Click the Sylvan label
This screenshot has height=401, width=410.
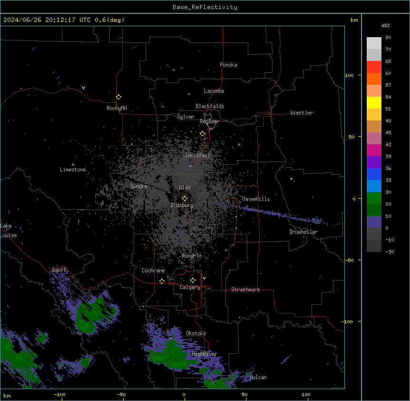[185, 117]
